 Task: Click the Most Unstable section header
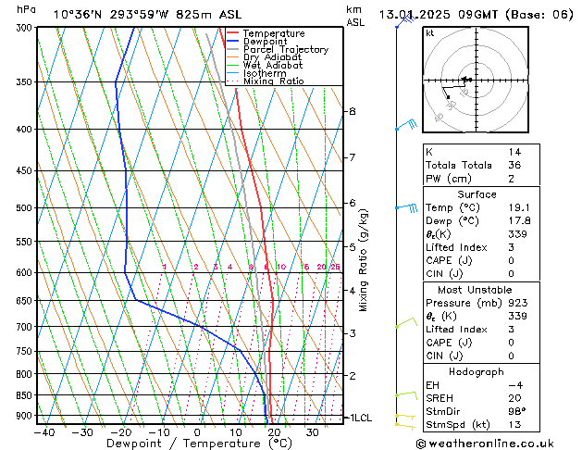tap(475, 290)
